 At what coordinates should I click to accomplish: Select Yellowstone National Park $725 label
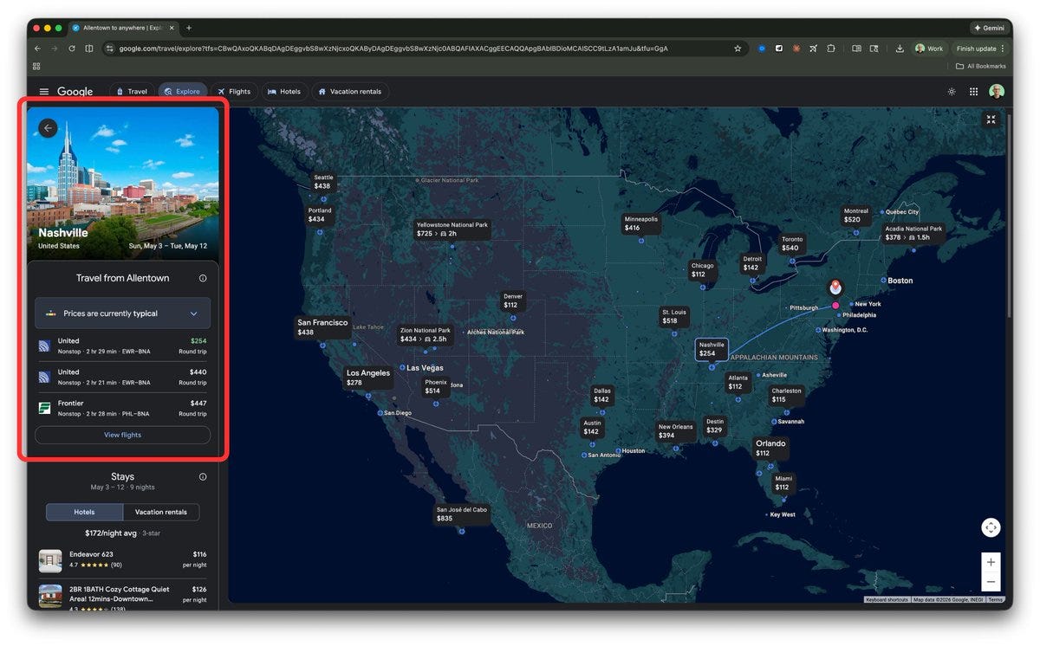coord(452,229)
